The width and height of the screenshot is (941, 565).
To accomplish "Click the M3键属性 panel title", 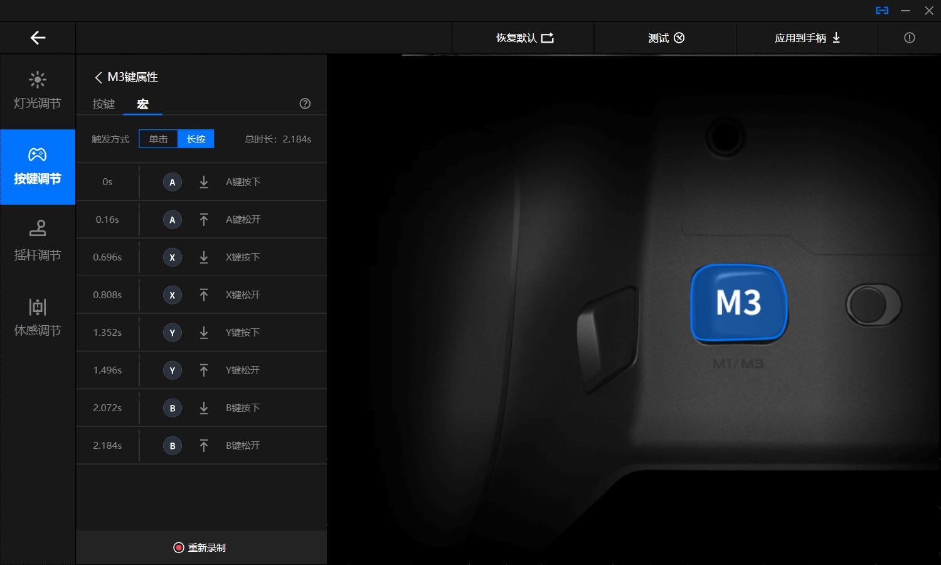I will click(132, 77).
